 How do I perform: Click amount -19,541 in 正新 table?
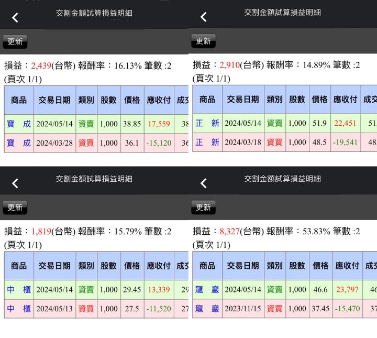coord(345,142)
